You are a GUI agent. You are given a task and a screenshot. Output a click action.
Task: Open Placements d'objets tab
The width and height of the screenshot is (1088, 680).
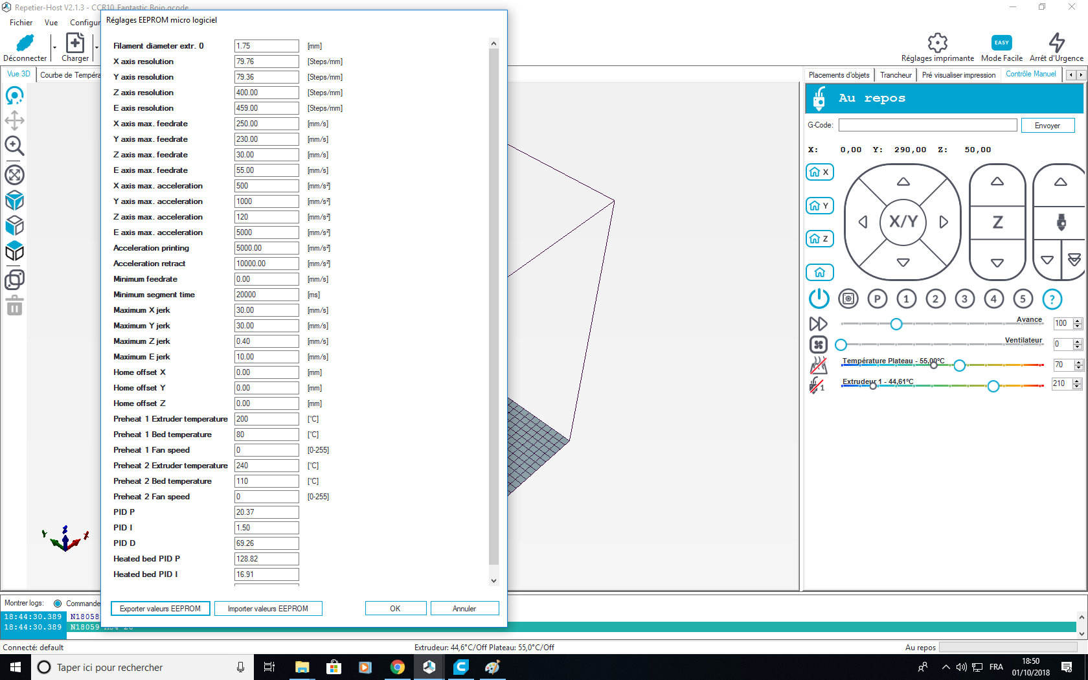839,75
